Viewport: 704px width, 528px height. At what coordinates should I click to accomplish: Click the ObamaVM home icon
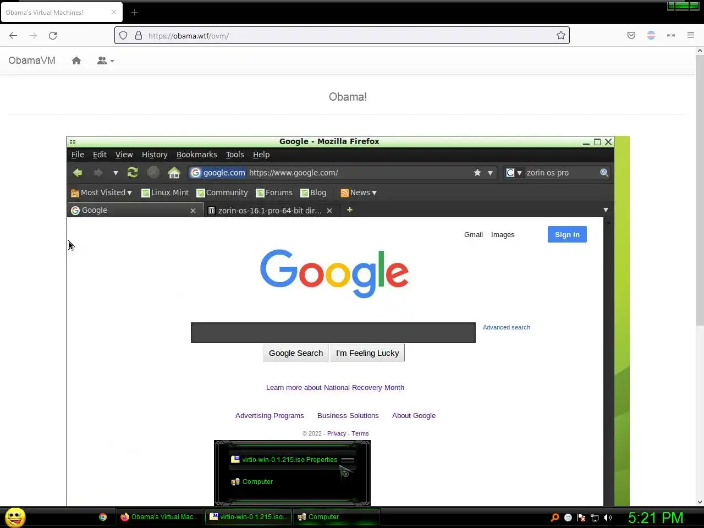pos(76,61)
